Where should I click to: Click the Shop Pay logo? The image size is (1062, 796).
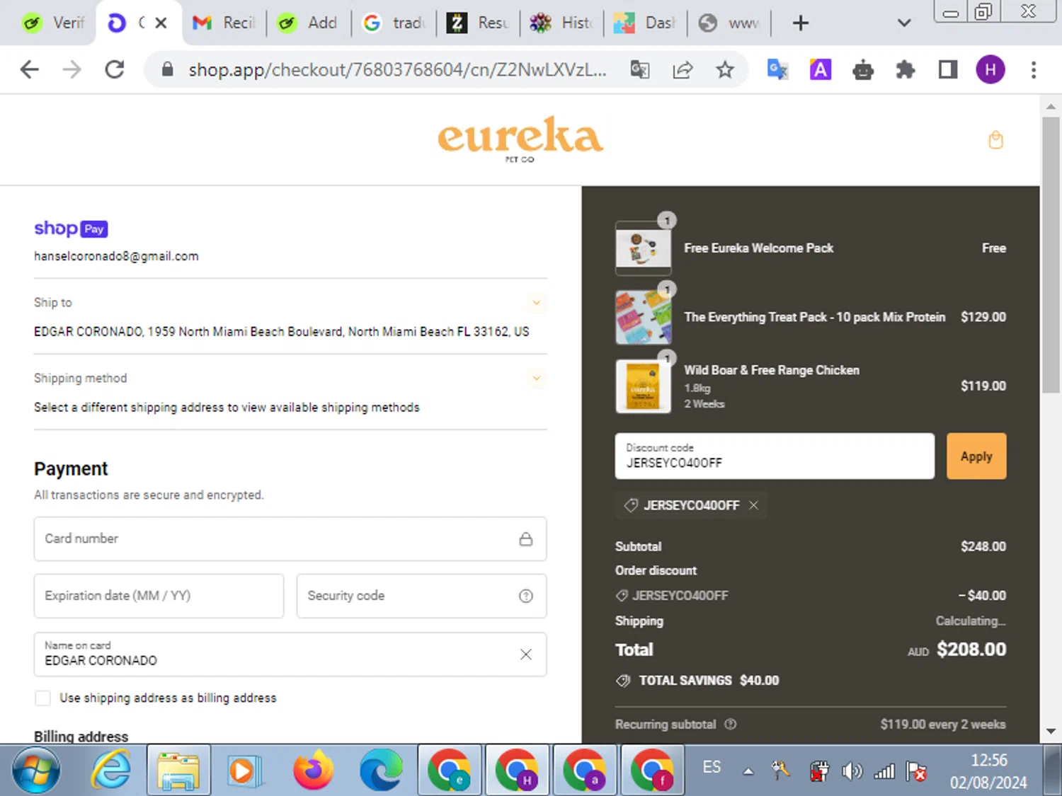(x=71, y=229)
